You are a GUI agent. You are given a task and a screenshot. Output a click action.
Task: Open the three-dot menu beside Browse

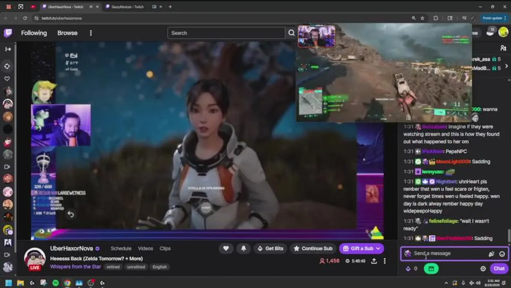(x=91, y=33)
